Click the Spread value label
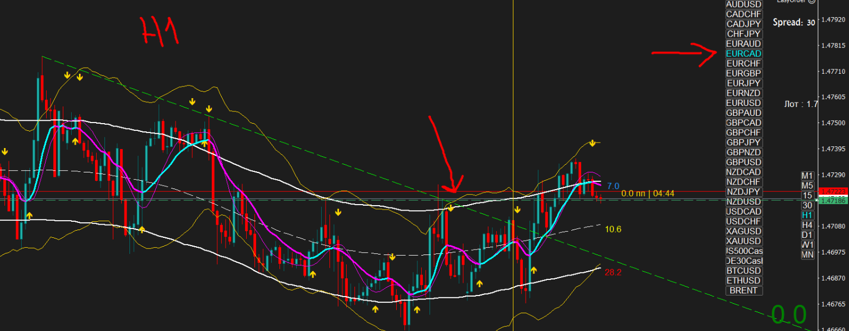The height and width of the screenshot is (331, 849). [x=793, y=23]
